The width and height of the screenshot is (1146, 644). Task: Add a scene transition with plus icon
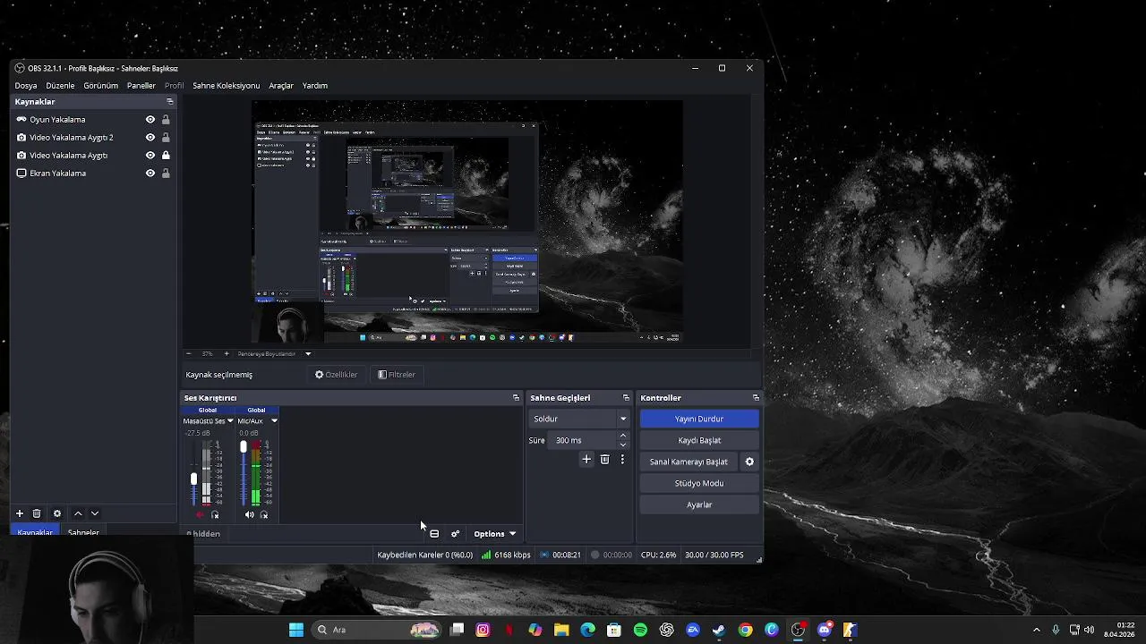[586, 460]
